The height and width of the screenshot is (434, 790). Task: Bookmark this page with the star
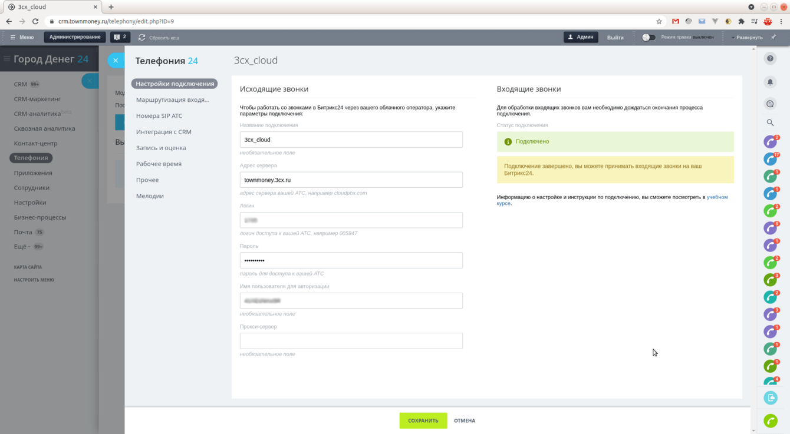point(659,21)
